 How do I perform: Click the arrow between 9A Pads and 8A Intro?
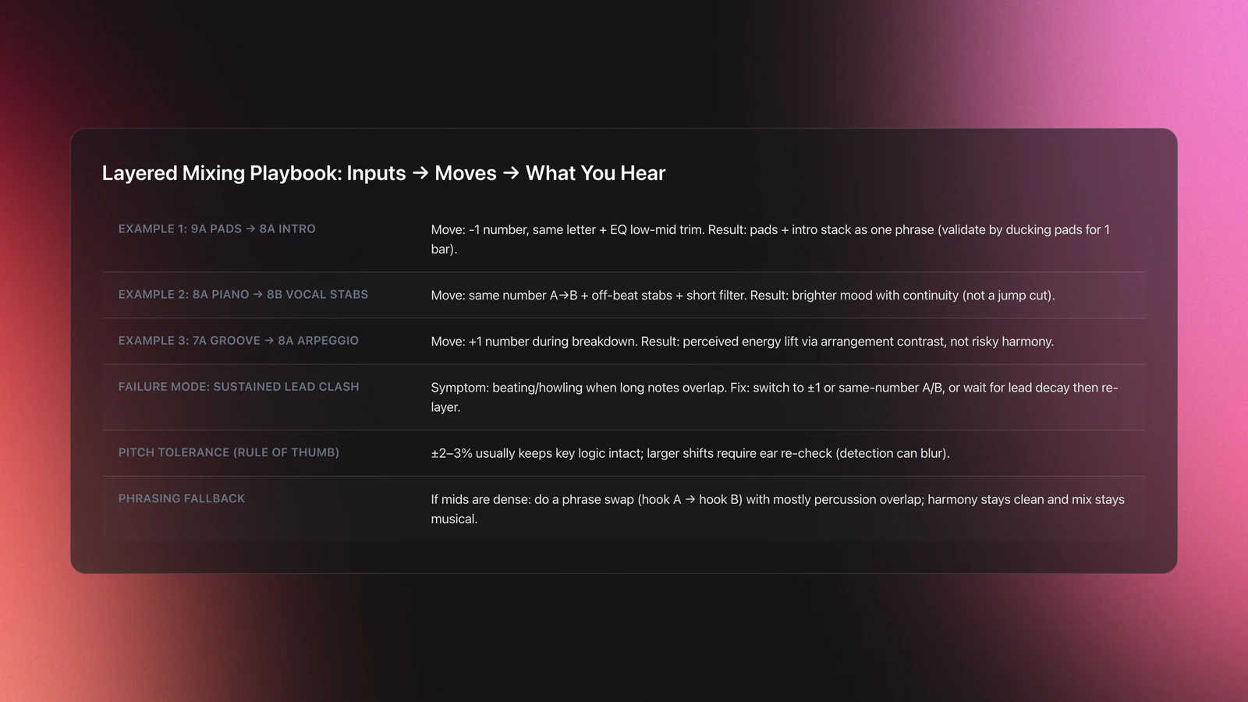click(250, 229)
